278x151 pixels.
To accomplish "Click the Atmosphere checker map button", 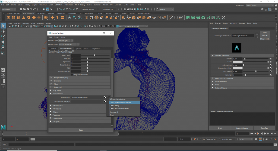I will (105, 97).
